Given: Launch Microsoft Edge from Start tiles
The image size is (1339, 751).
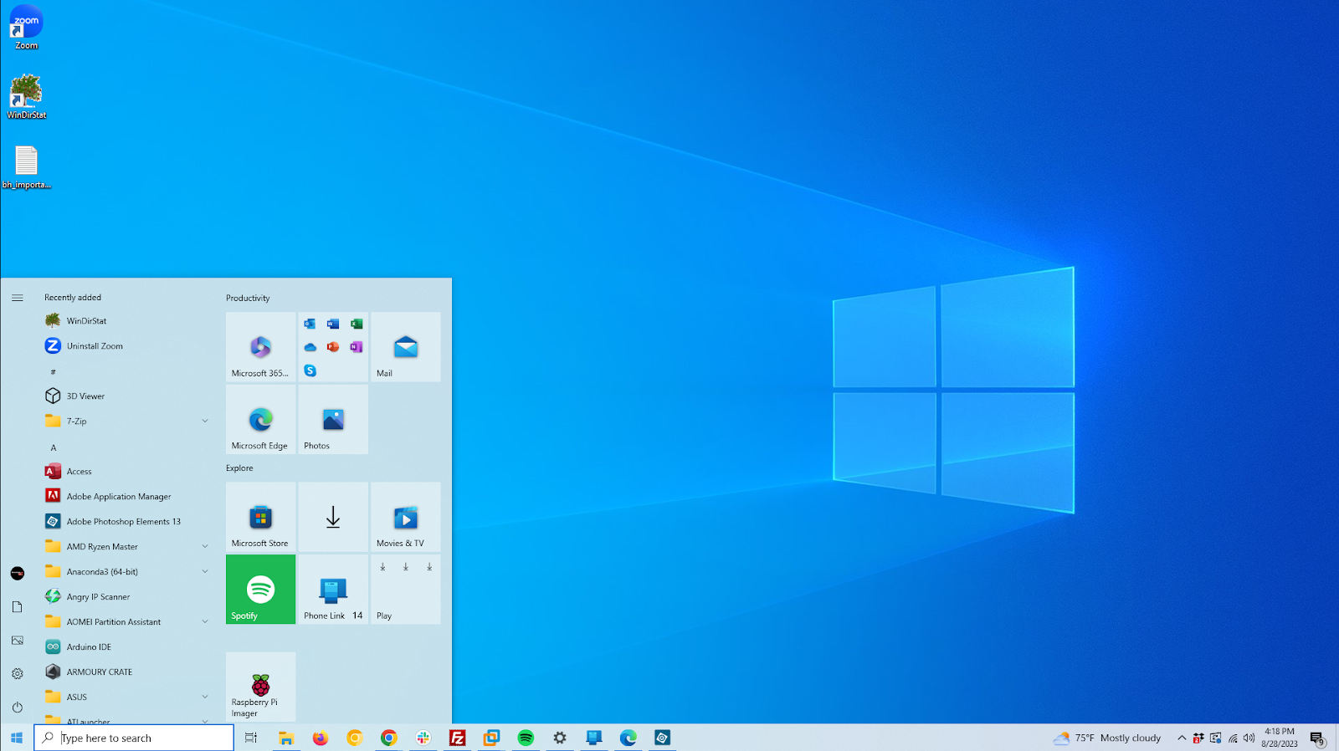Looking at the screenshot, I should click(x=260, y=420).
